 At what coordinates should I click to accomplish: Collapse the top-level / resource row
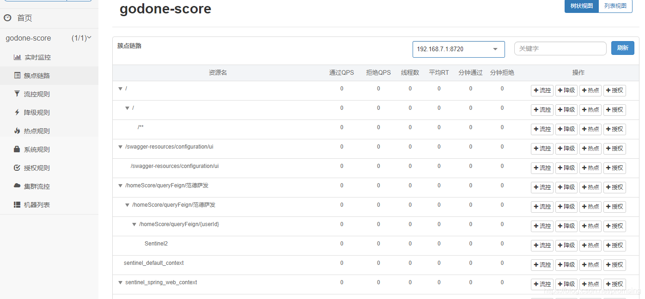pyautogui.click(x=121, y=89)
